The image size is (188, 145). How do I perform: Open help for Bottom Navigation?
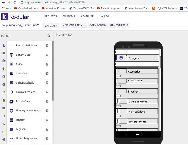pyautogui.click(x=47, y=46)
